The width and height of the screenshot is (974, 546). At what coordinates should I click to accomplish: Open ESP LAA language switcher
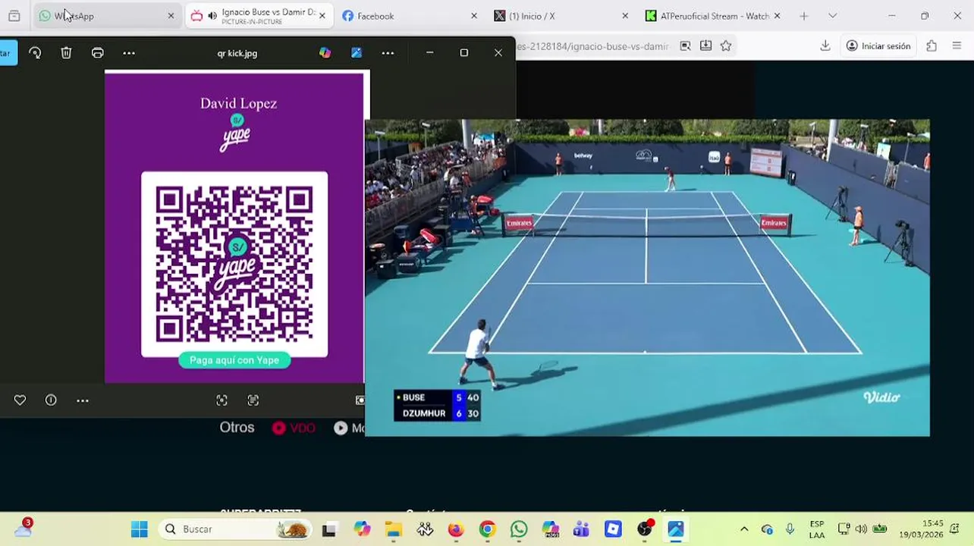point(817,529)
